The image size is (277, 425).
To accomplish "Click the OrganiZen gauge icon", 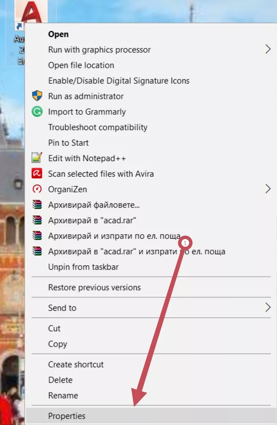I will [37, 189].
